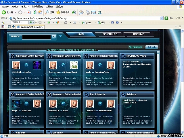Switch to the SCHEDULED tab
The width and height of the screenshot is (184, 138).
point(110,34)
